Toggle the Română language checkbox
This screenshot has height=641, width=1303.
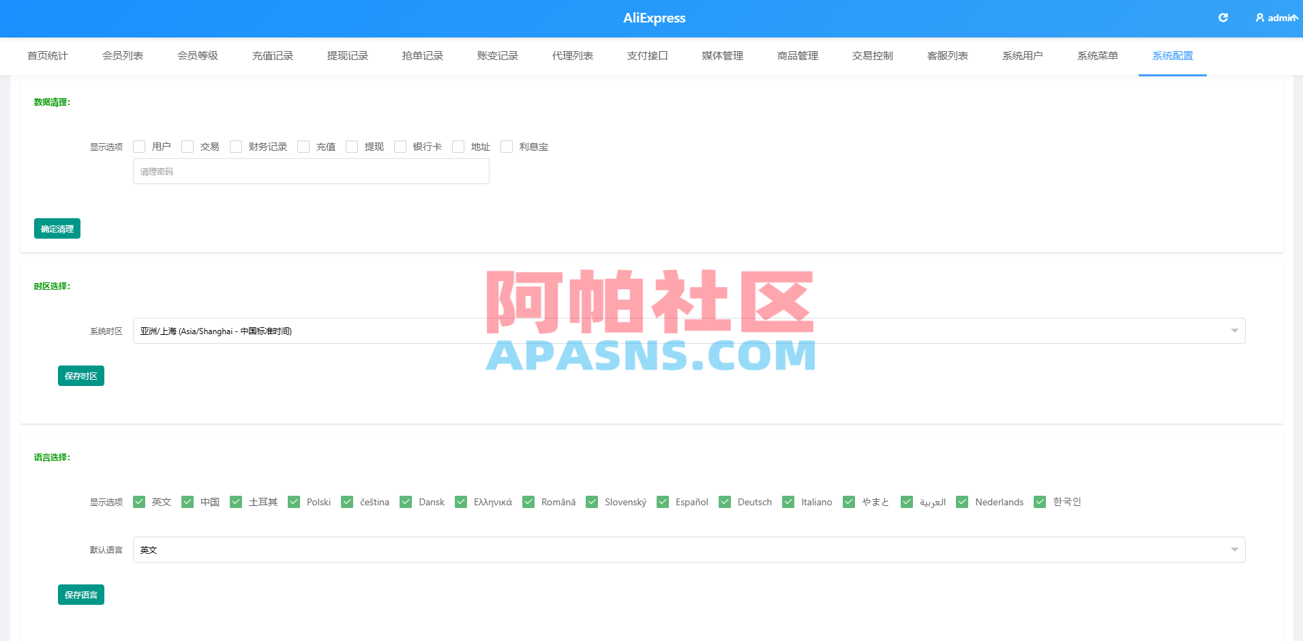click(x=528, y=502)
